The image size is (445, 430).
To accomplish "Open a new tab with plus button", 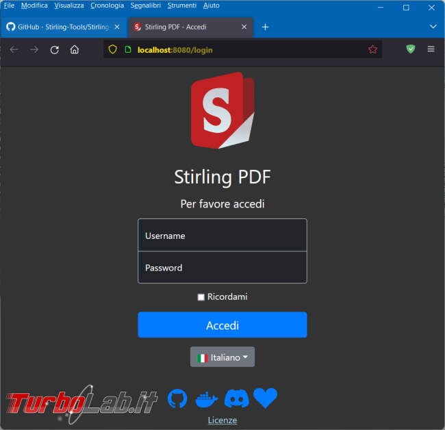I will [x=265, y=27].
